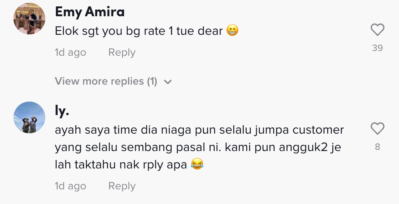The image size is (399, 204).
Task: Open Emy Amira's profile picture
Action: coord(29,19)
